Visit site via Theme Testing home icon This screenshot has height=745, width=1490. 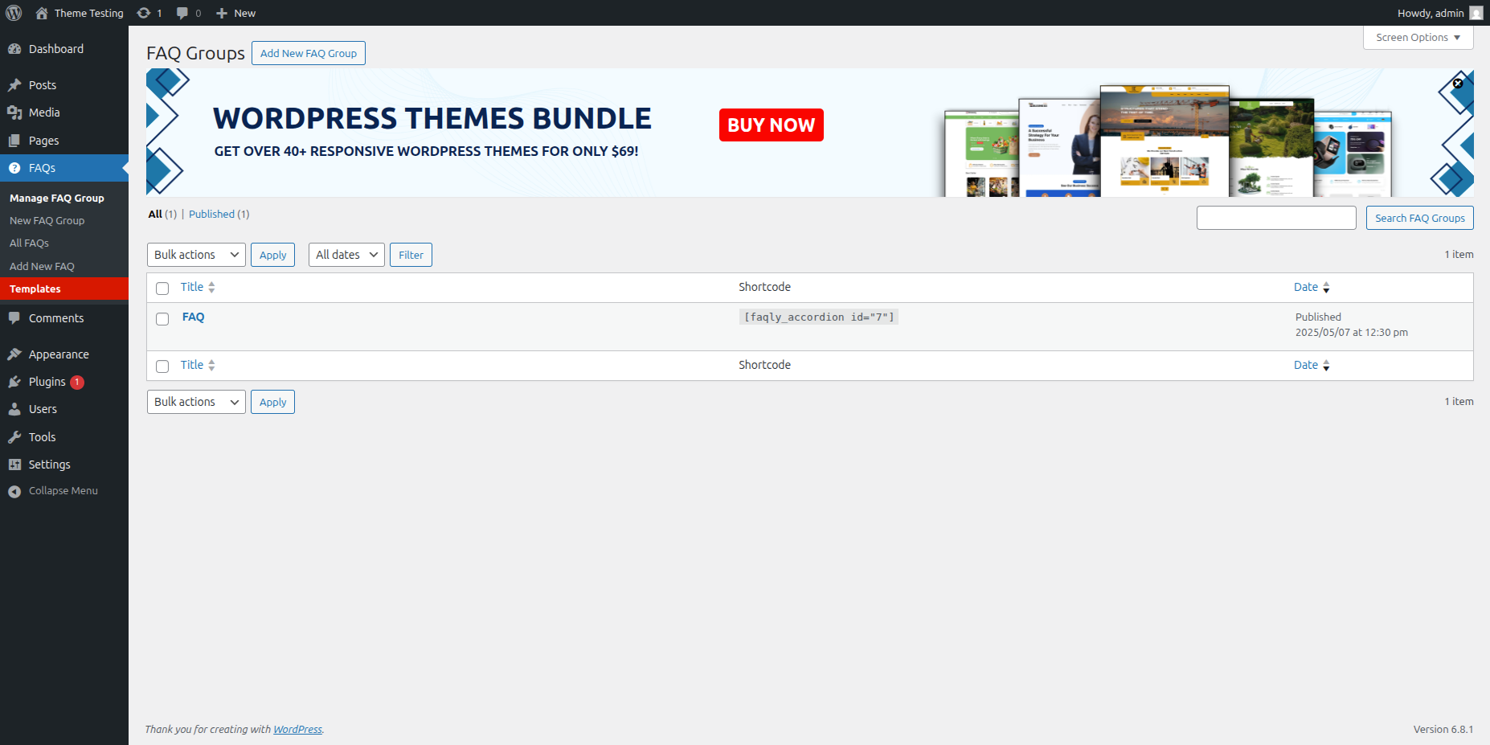42,13
